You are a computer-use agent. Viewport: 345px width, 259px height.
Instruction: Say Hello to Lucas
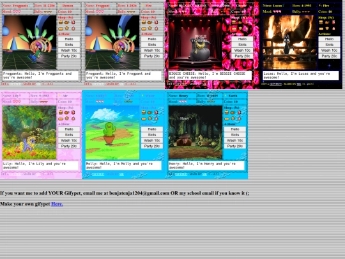(x=330, y=39)
